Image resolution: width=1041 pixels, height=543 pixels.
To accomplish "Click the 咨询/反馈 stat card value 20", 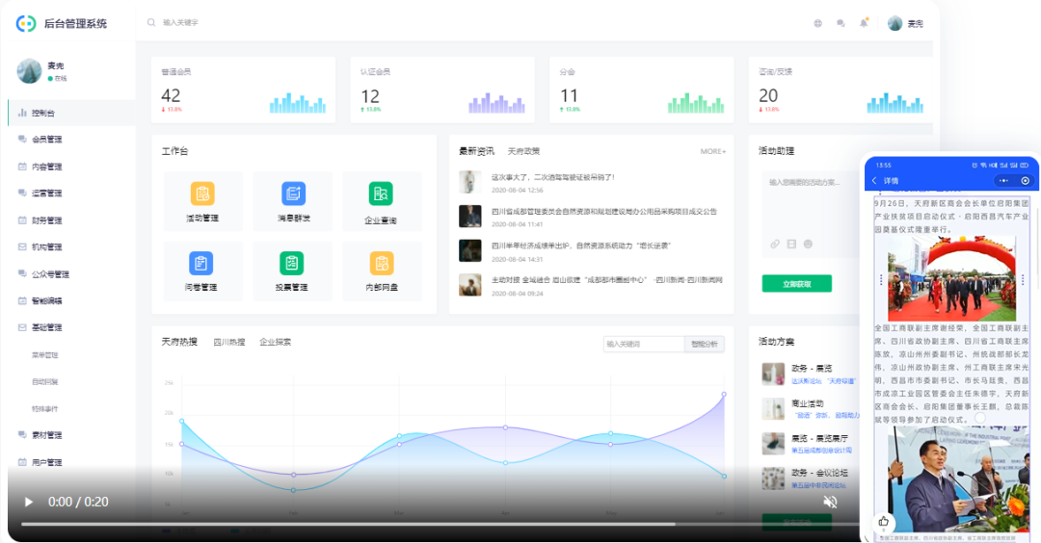I will click(x=768, y=95).
